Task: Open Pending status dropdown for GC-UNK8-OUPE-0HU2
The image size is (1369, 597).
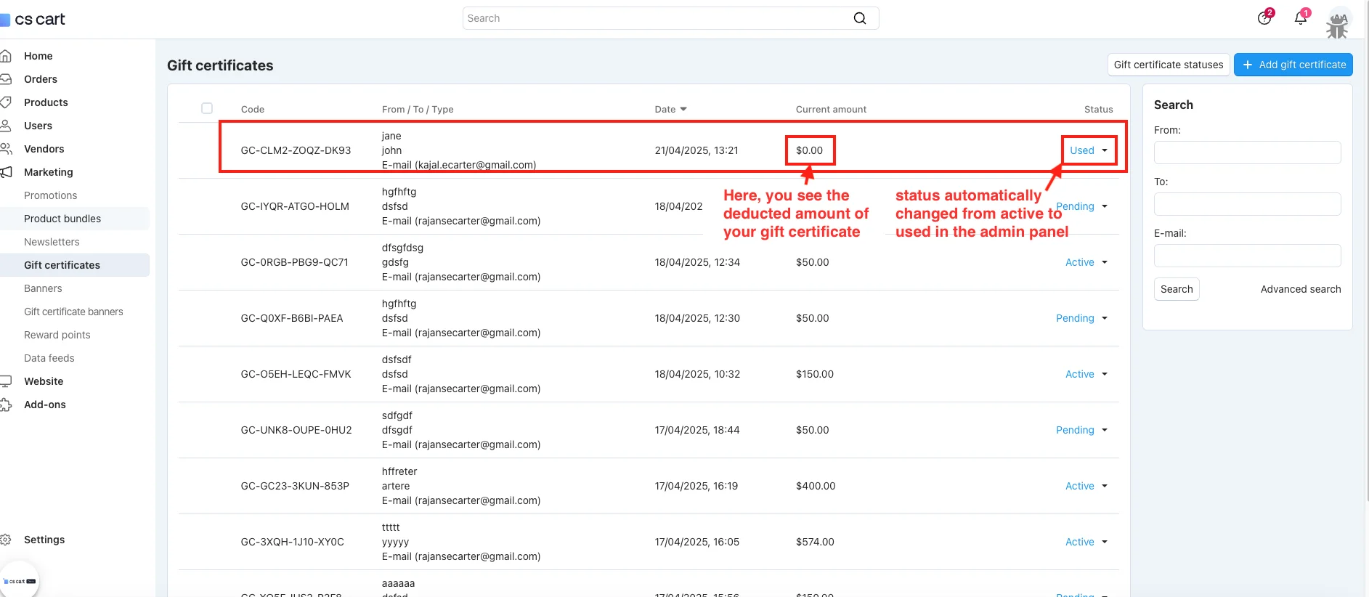Action: 1081,430
